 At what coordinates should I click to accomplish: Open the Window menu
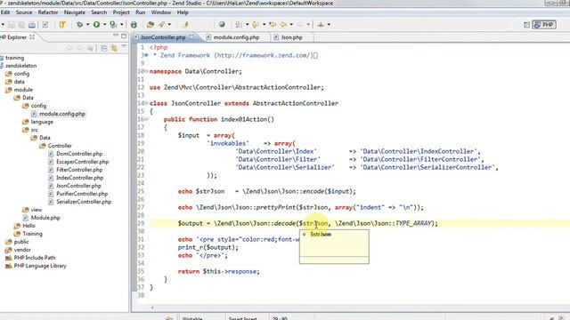click(x=161, y=12)
